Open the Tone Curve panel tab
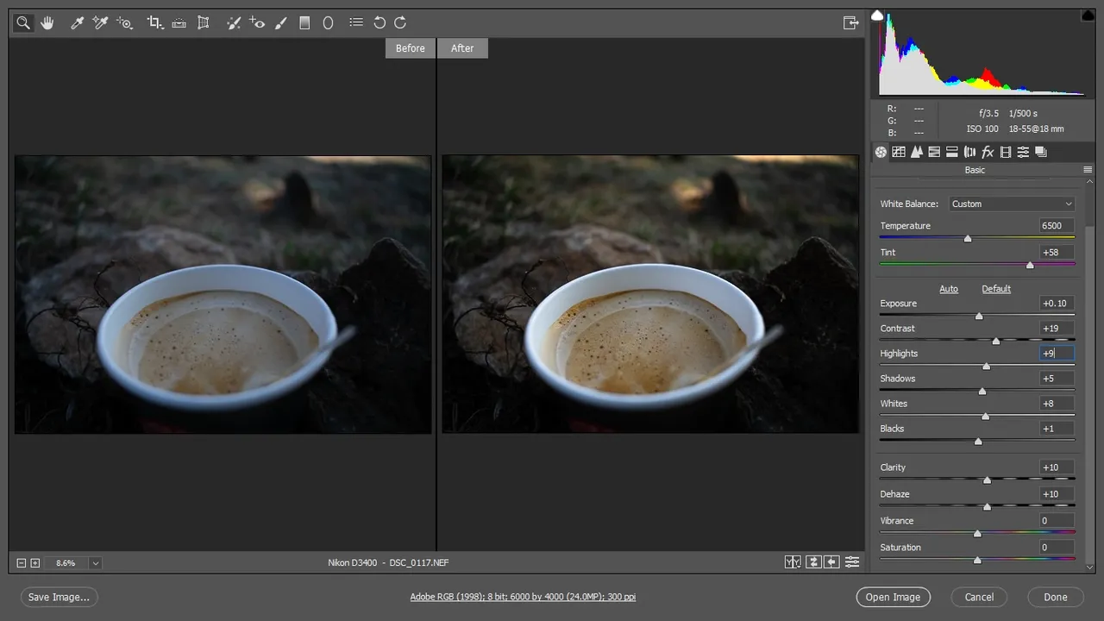Viewport: 1104px width, 621px height. [x=899, y=152]
